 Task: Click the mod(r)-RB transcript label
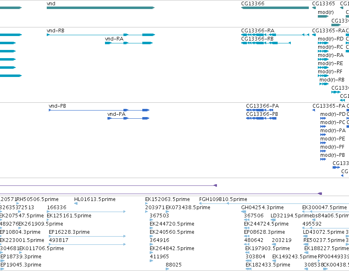pos(332,80)
